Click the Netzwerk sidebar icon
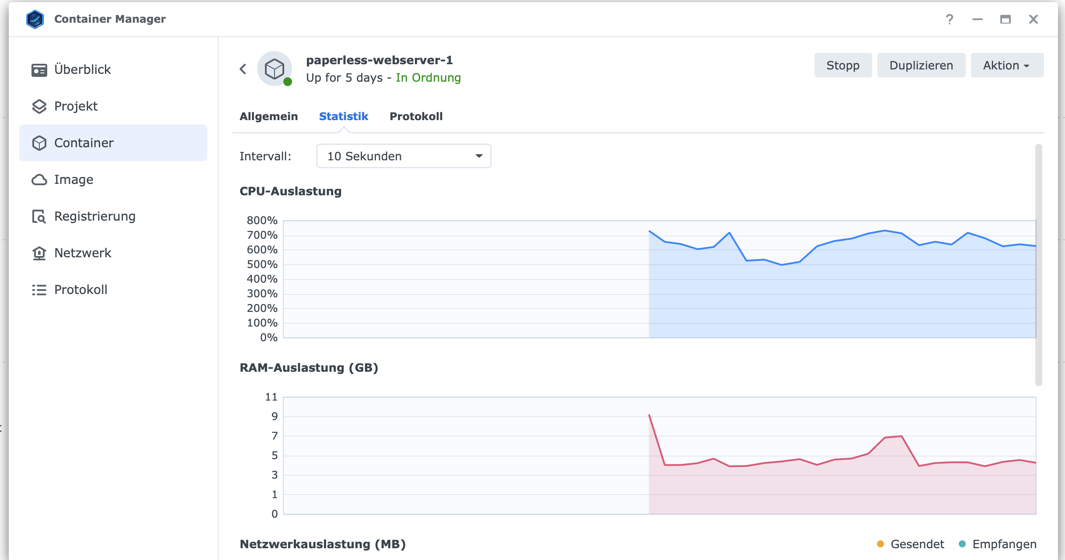Image resolution: width=1065 pixels, height=560 pixels. click(39, 253)
